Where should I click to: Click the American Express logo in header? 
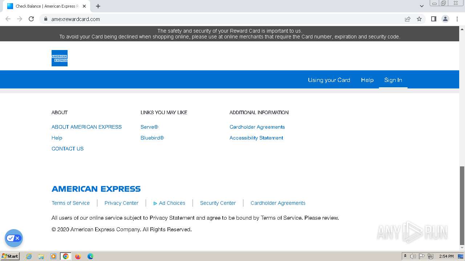click(x=60, y=58)
